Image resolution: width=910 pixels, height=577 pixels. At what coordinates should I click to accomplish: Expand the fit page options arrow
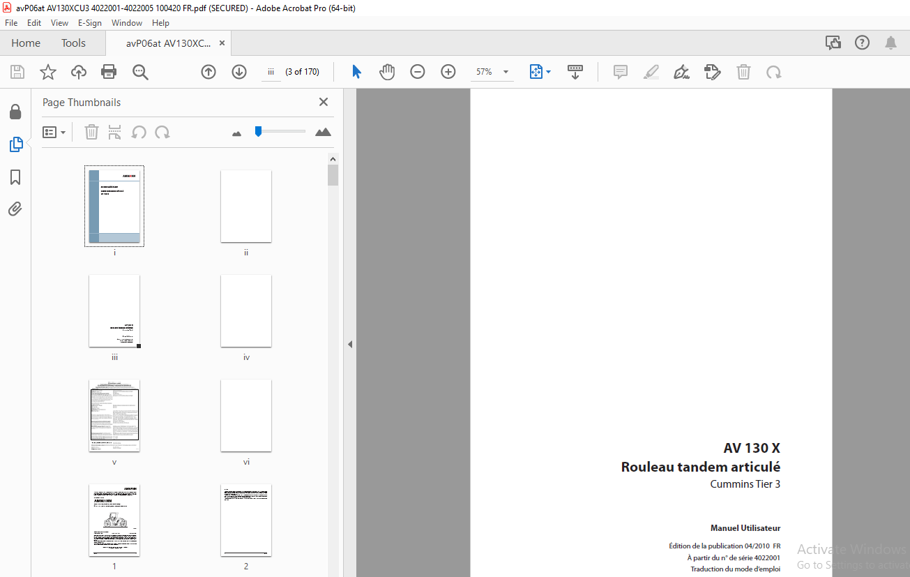point(548,72)
